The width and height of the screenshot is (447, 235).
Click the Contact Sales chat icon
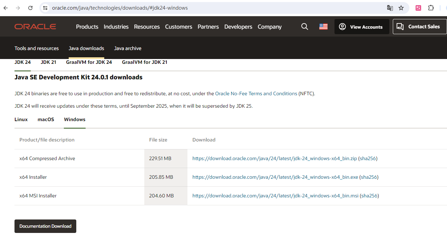pyautogui.click(x=400, y=26)
